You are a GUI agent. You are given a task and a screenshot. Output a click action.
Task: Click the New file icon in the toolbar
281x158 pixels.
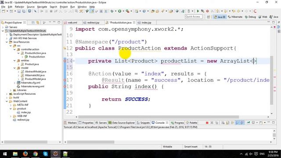pos(4,11)
